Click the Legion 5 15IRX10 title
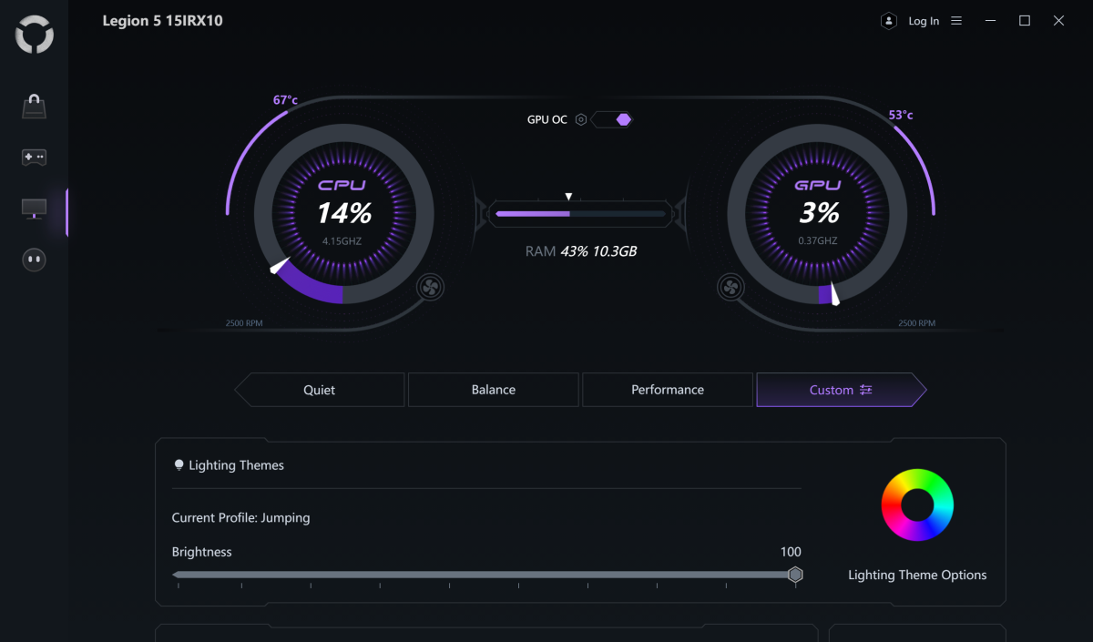Image resolution: width=1093 pixels, height=642 pixels. 162,21
